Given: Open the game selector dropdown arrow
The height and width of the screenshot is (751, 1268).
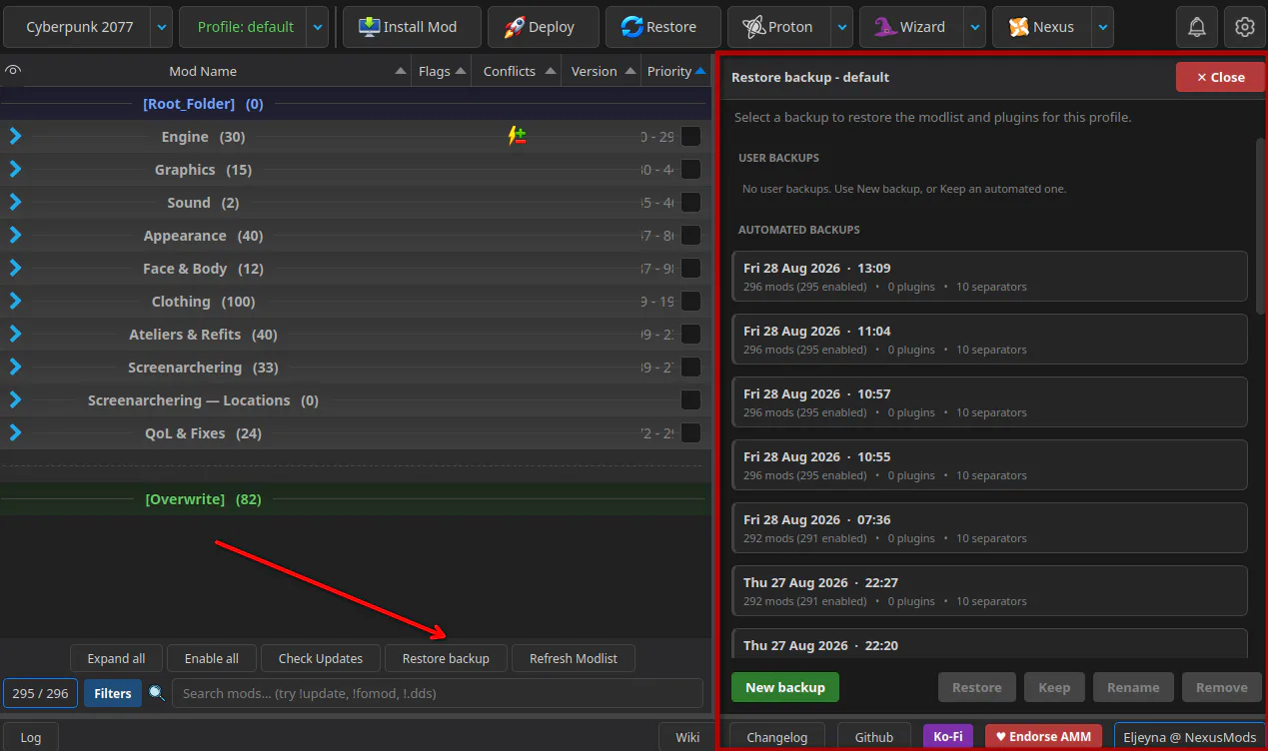Looking at the screenshot, I should pyautogui.click(x=162, y=27).
